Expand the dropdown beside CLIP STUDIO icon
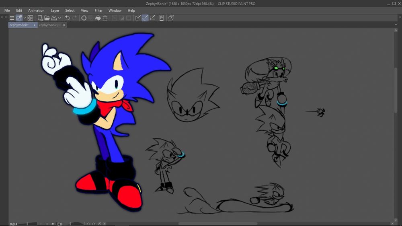The width and height of the screenshot is (402, 226). click(x=25, y=18)
